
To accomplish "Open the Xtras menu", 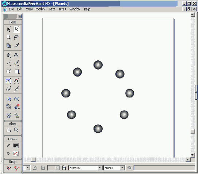I will tap(62, 9).
